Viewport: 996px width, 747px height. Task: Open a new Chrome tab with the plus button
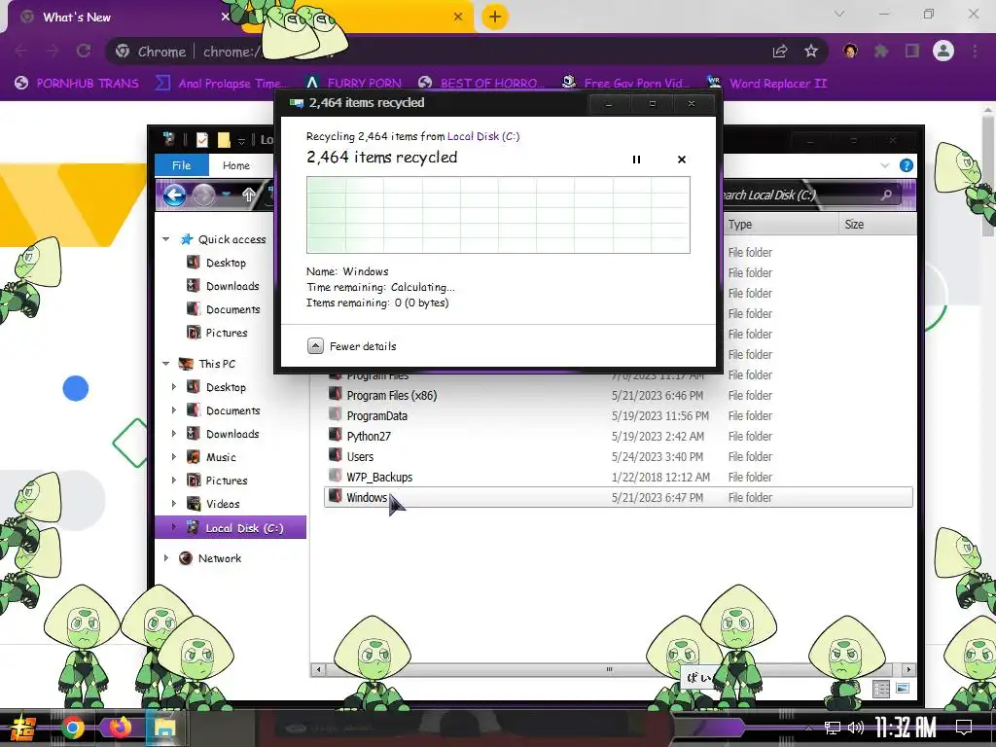[495, 17]
